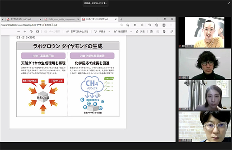Pin the PDF toolbar

click(x=172, y=31)
